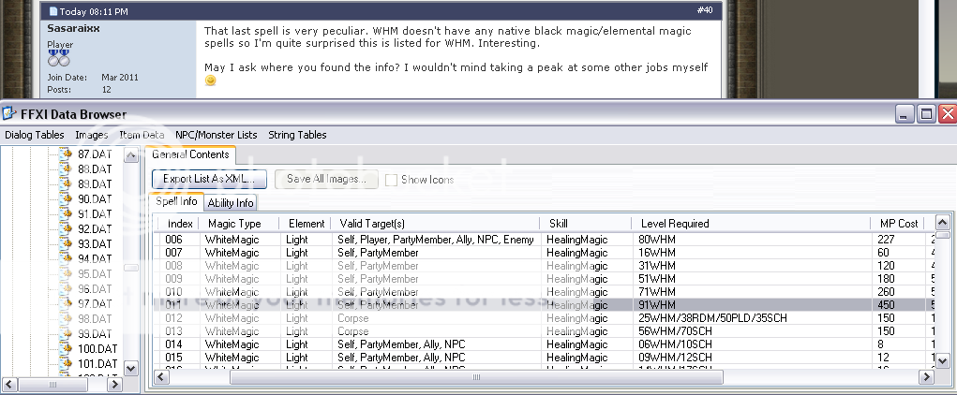Enable the Show Icons checkbox
The image size is (957, 395).
pyautogui.click(x=391, y=180)
